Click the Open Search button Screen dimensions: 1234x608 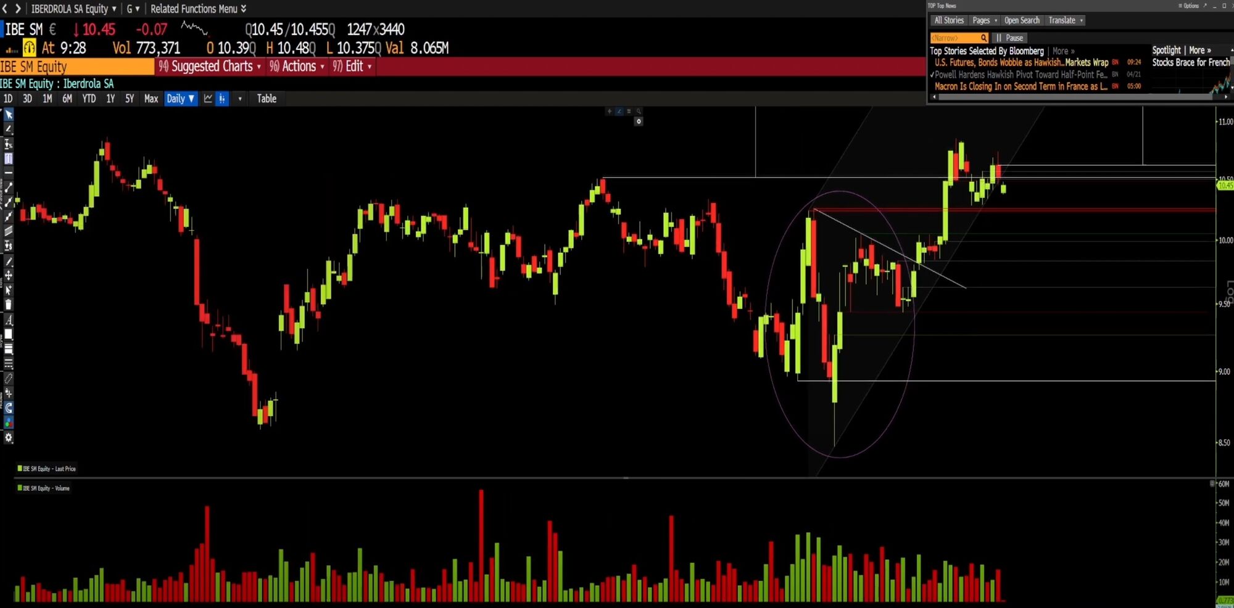click(x=1022, y=20)
